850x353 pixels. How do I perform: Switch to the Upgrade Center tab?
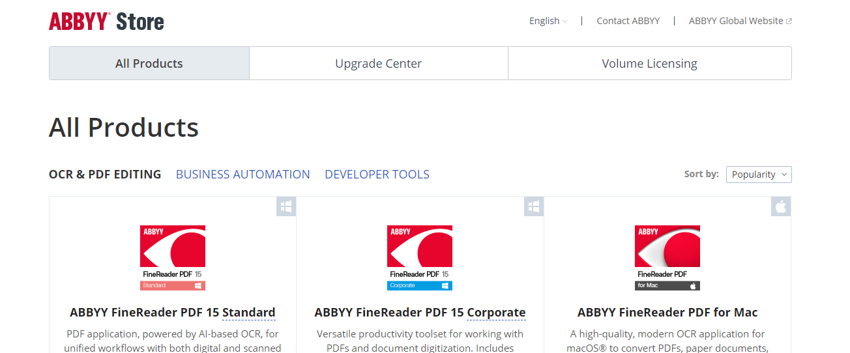click(x=379, y=63)
